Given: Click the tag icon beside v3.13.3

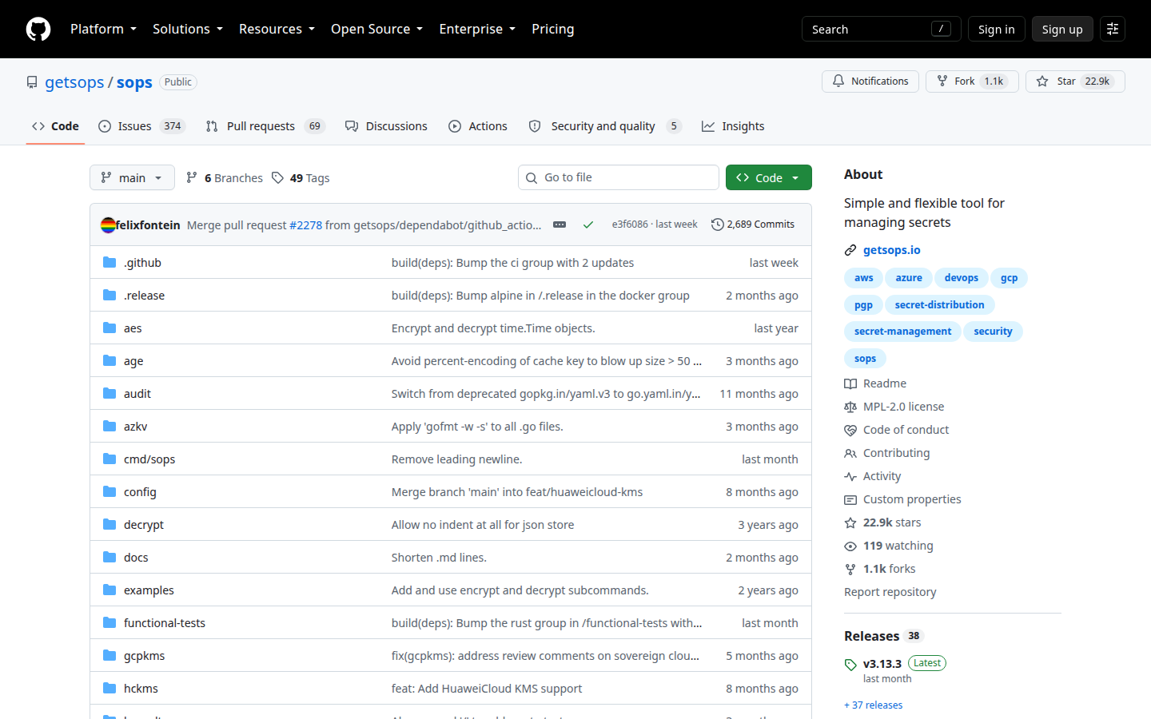Looking at the screenshot, I should coord(850,664).
